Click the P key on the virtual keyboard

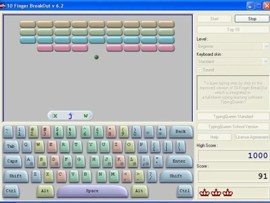pos(142,147)
